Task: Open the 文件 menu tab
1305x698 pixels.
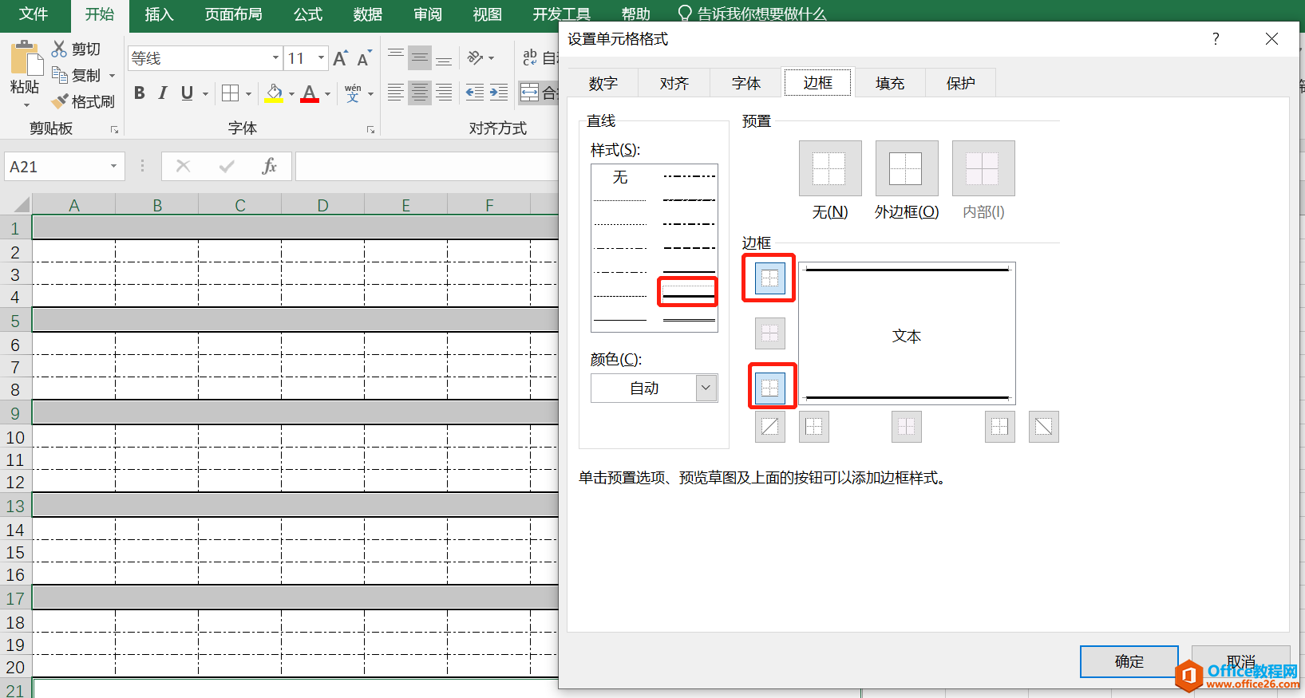Action: click(33, 14)
